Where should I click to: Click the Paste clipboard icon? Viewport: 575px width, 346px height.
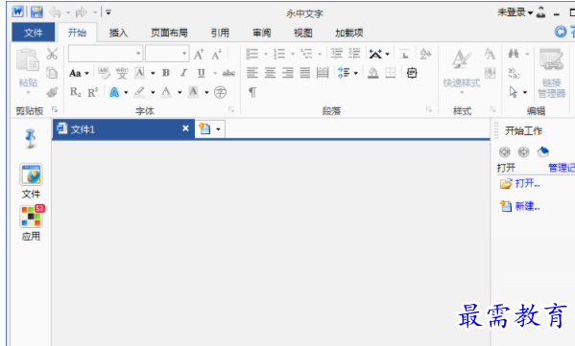pyautogui.click(x=28, y=59)
